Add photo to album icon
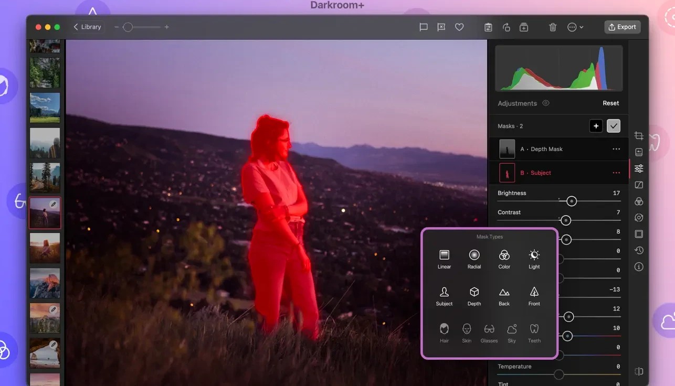Image resolution: width=675 pixels, height=386 pixels. pos(524,27)
